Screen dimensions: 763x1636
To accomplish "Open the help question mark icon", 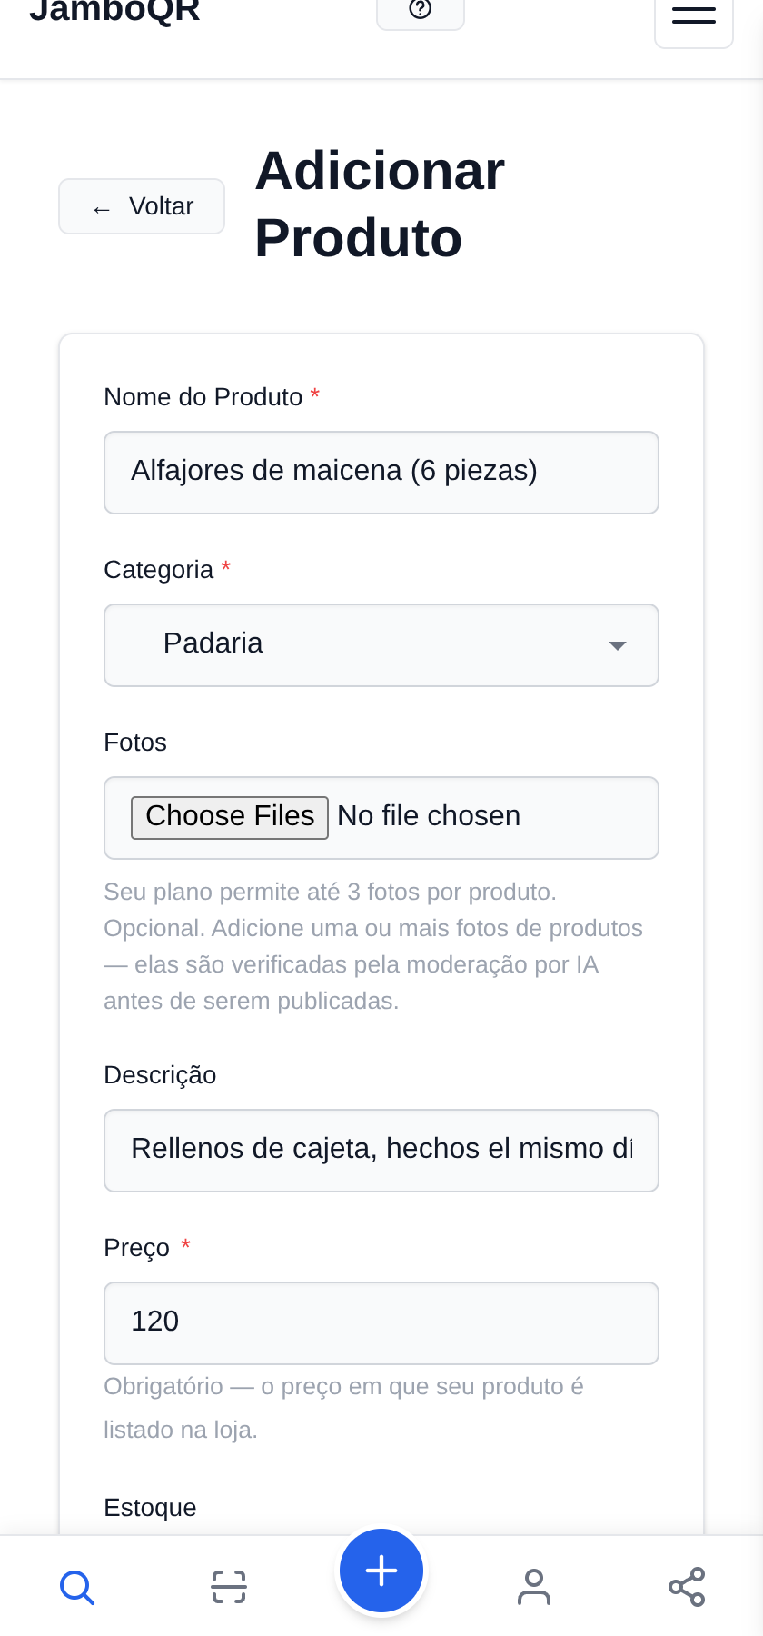I will tap(421, 11).
